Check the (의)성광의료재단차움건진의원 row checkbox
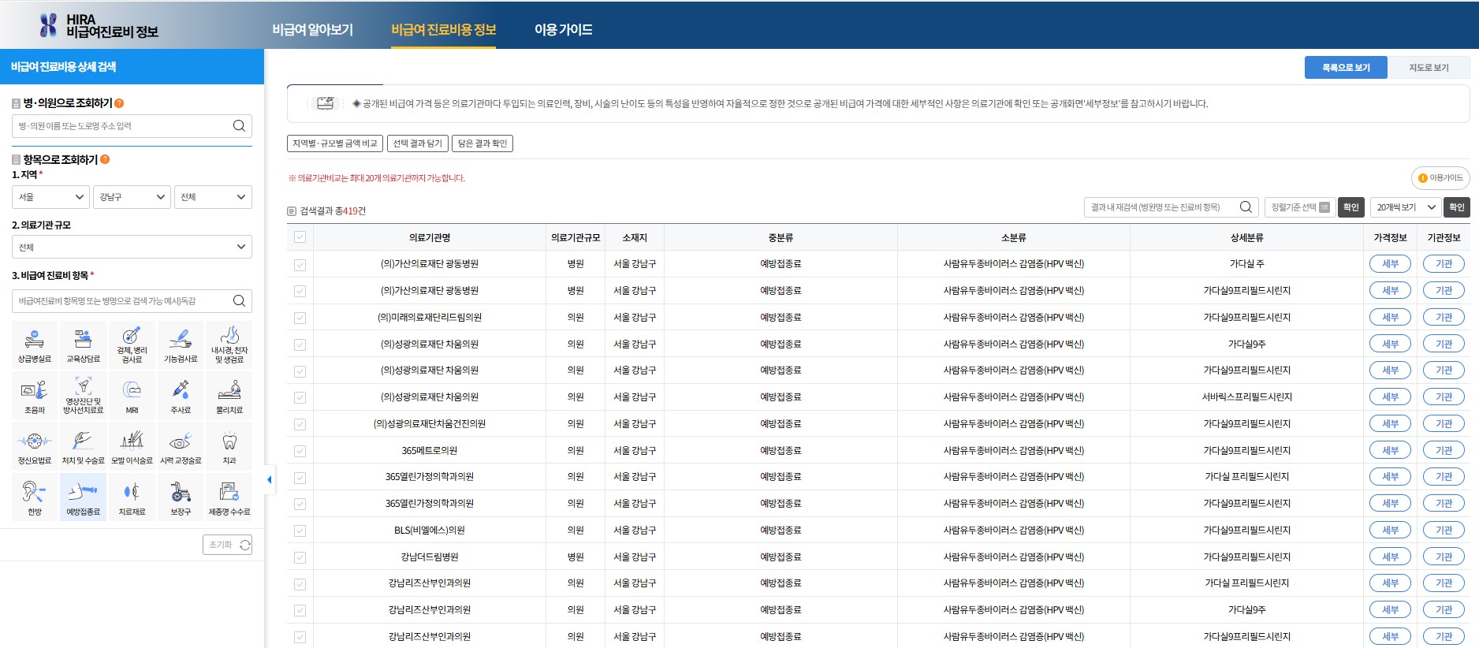The width and height of the screenshot is (1479, 648). [300, 424]
